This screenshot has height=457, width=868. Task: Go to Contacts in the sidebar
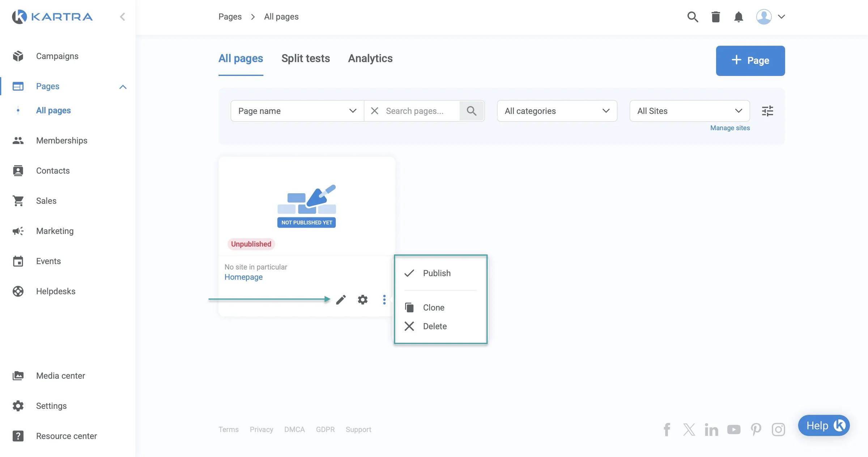pyautogui.click(x=53, y=170)
